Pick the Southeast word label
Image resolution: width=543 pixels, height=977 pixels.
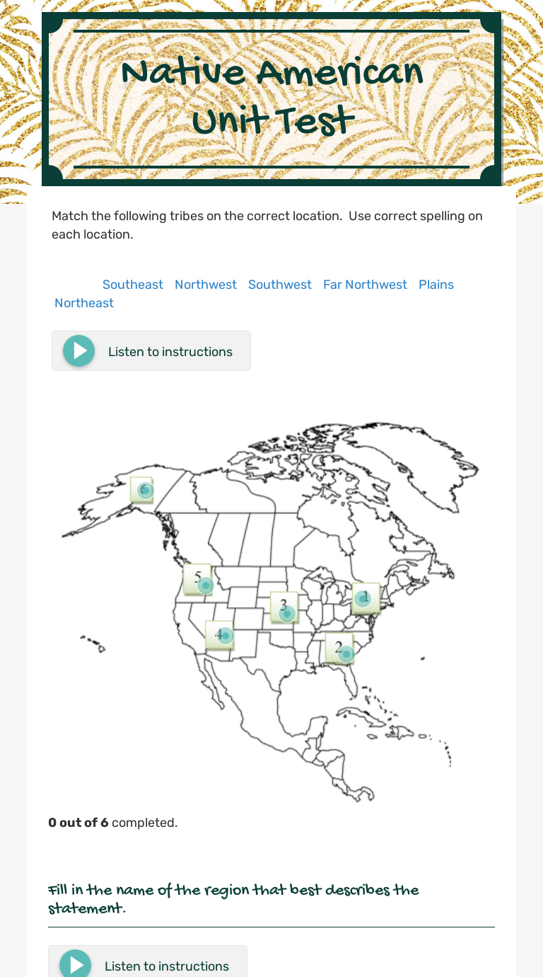pos(133,285)
